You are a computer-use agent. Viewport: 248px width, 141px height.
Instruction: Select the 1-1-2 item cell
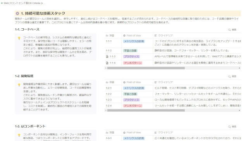tap(109, 51)
